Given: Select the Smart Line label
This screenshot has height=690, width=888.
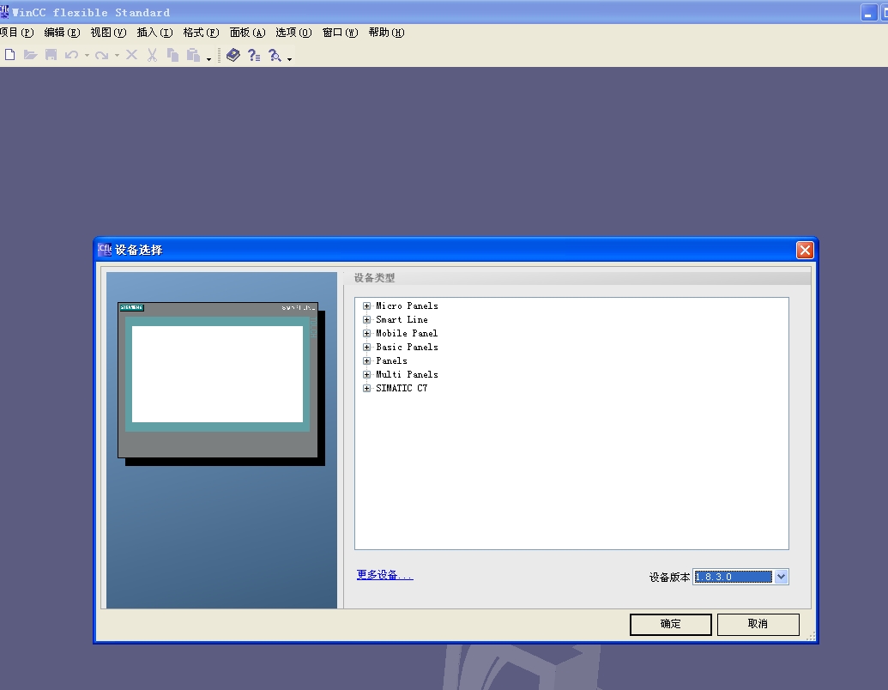Looking at the screenshot, I should pyautogui.click(x=402, y=319).
